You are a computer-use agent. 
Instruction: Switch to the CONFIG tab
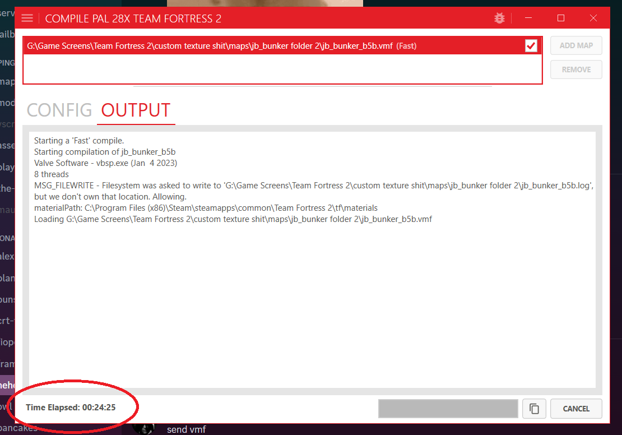tap(59, 110)
